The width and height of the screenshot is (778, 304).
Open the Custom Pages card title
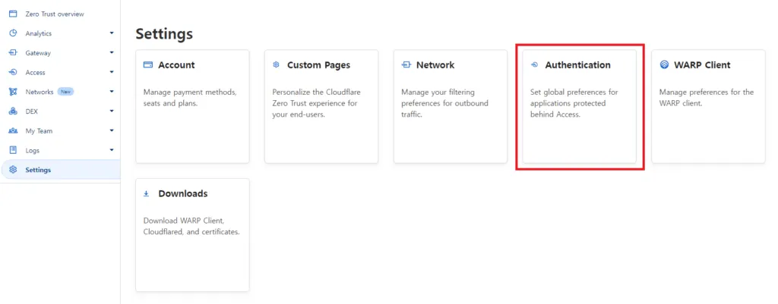pyautogui.click(x=318, y=65)
